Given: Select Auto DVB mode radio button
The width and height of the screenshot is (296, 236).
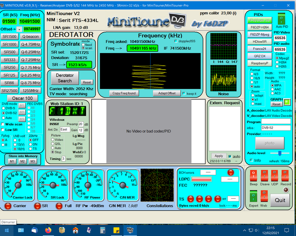Looking at the screenshot, I should [x=4, y=118].
